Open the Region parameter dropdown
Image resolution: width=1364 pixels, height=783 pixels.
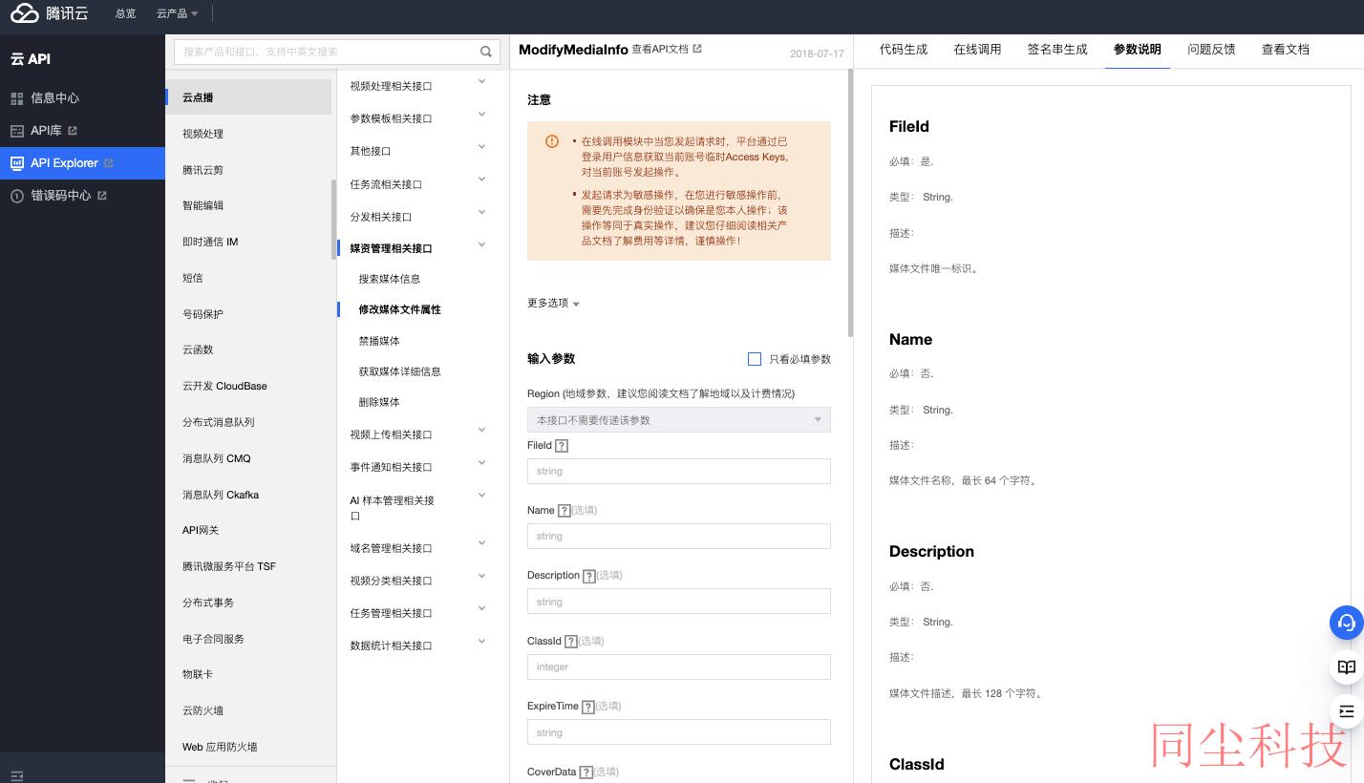click(679, 420)
